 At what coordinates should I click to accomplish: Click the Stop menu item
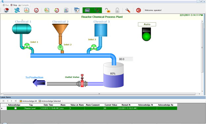[14, 5]
